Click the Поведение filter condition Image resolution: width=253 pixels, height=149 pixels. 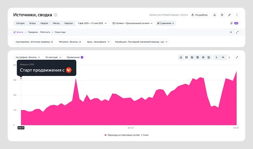[x=33, y=32]
